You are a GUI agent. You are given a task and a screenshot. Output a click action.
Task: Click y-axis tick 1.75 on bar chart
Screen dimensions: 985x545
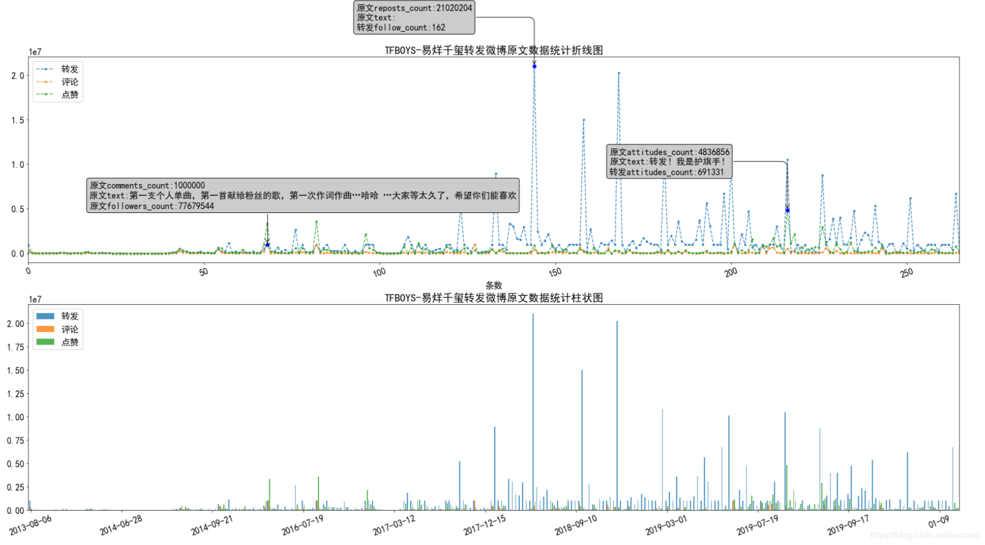15,347
